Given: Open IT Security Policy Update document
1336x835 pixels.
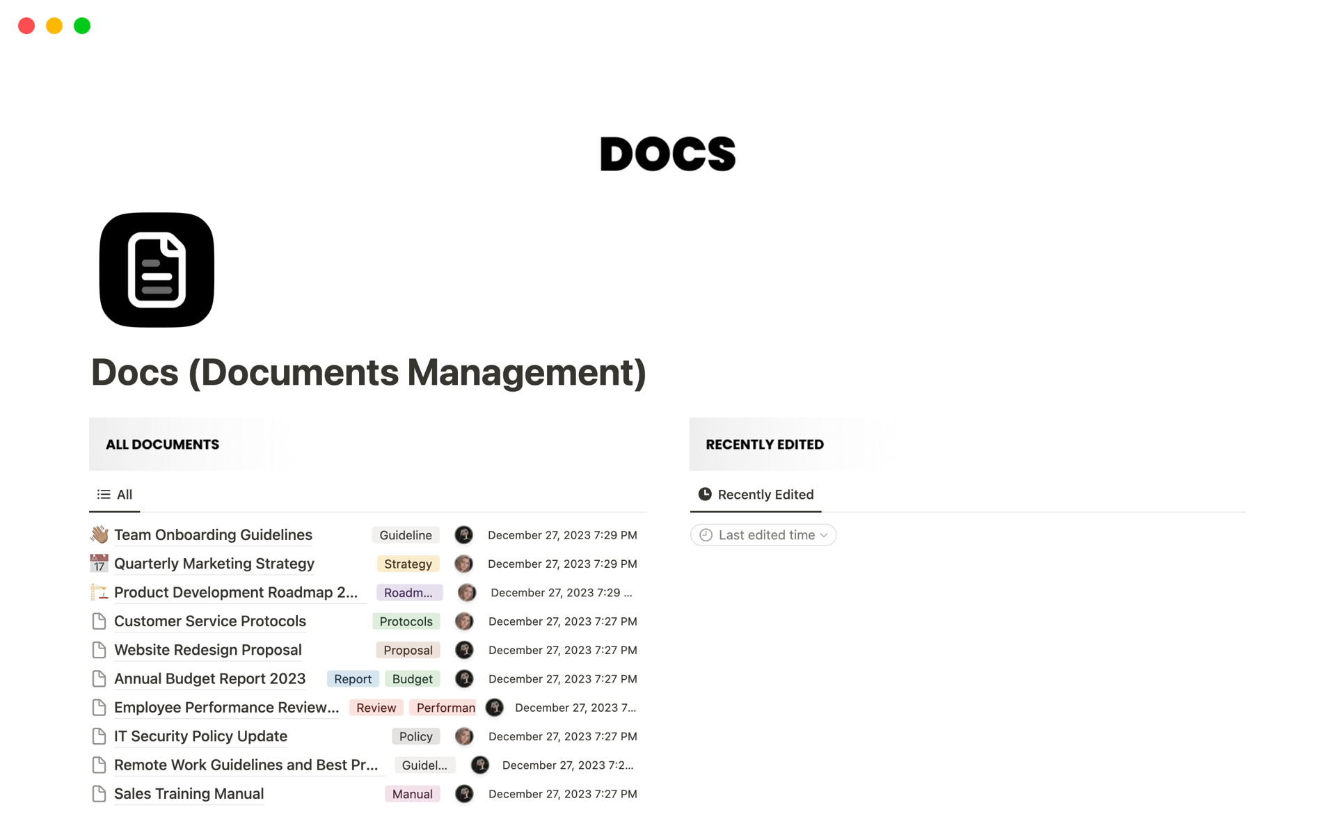Looking at the screenshot, I should [x=200, y=736].
